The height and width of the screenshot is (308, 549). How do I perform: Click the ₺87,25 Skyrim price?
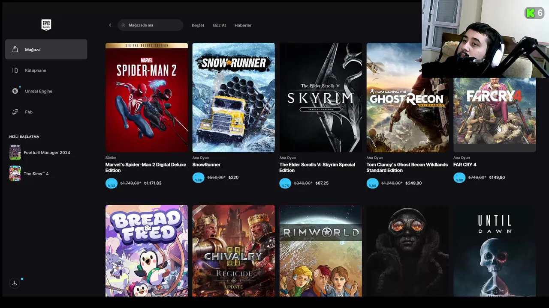tap(322, 183)
